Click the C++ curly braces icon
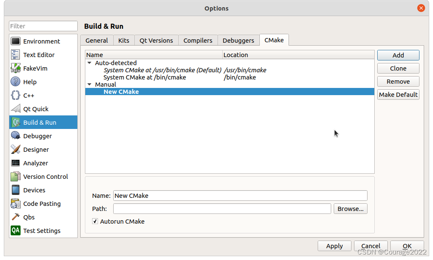This screenshot has width=433, height=260. [x=16, y=95]
